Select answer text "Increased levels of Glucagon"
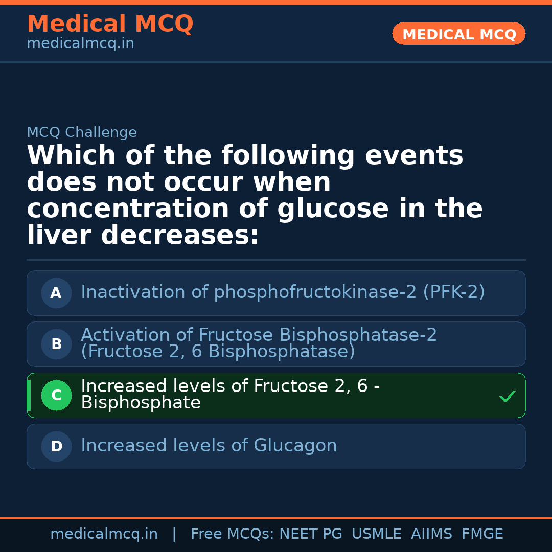Viewport: 552px width, 552px height. click(x=209, y=446)
